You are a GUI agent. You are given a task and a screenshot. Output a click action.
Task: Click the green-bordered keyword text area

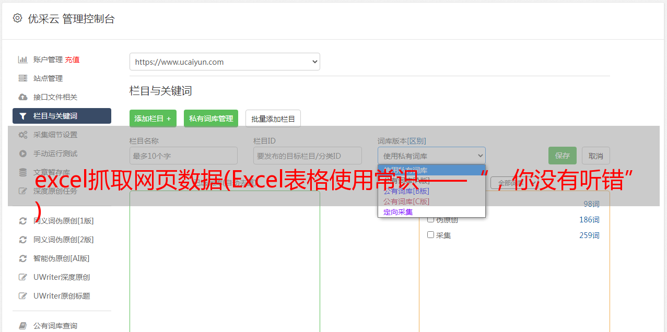coord(225,261)
